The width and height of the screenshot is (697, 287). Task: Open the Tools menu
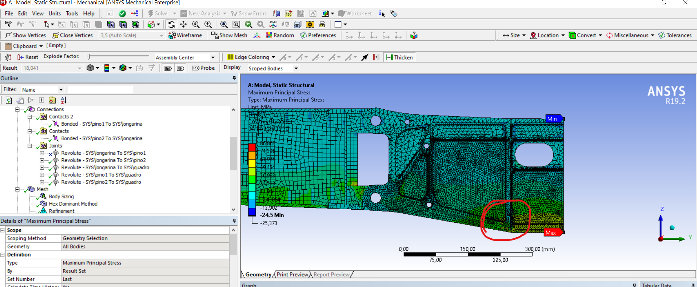(x=72, y=13)
